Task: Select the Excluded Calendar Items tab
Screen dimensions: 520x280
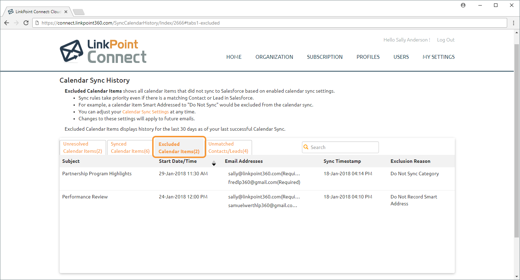Action: (179, 148)
